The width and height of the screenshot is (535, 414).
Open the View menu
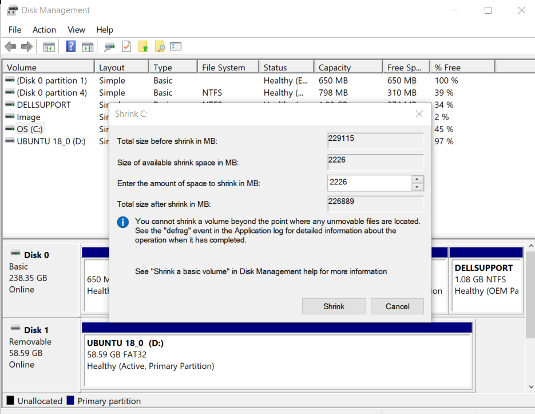tap(76, 30)
